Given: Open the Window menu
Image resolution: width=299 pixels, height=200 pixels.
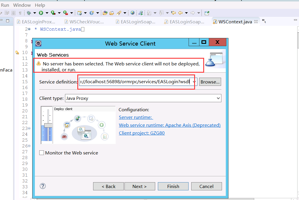Looking at the screenshot, I should point(22,5).
